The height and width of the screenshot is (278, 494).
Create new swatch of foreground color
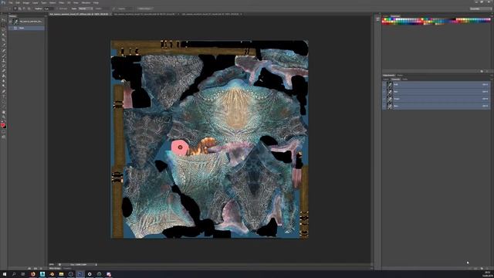482,72
